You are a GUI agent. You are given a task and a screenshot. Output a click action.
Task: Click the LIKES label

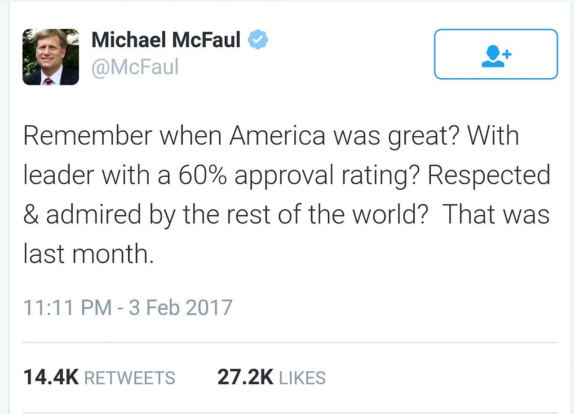302,378
